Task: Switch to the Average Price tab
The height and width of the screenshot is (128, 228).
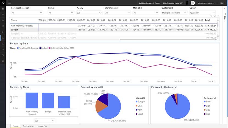Action: click(43, 126)
